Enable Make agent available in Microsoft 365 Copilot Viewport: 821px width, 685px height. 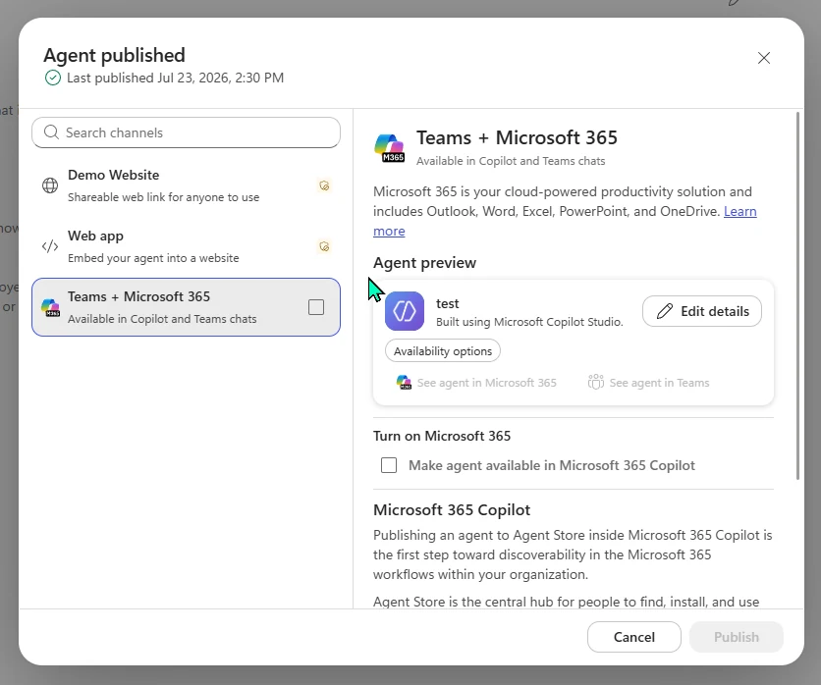click(x=389, y=465)
